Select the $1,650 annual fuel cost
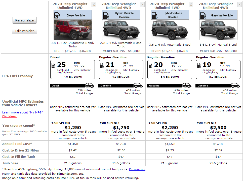Screen dimensions: 244x182 click(x=170, y=144)
